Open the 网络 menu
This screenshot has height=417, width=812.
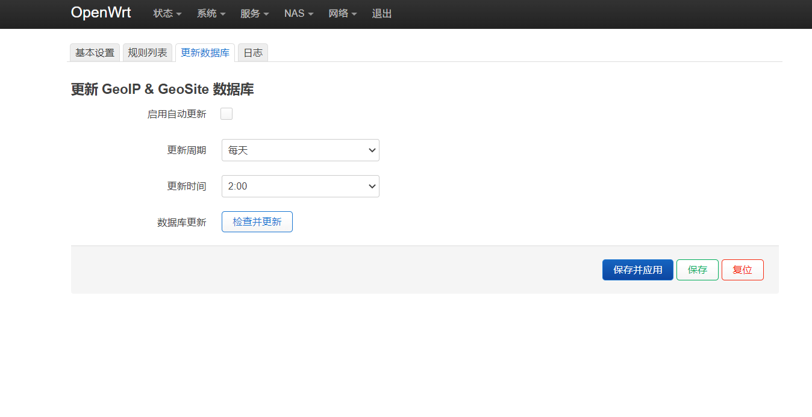coord(342,13)
